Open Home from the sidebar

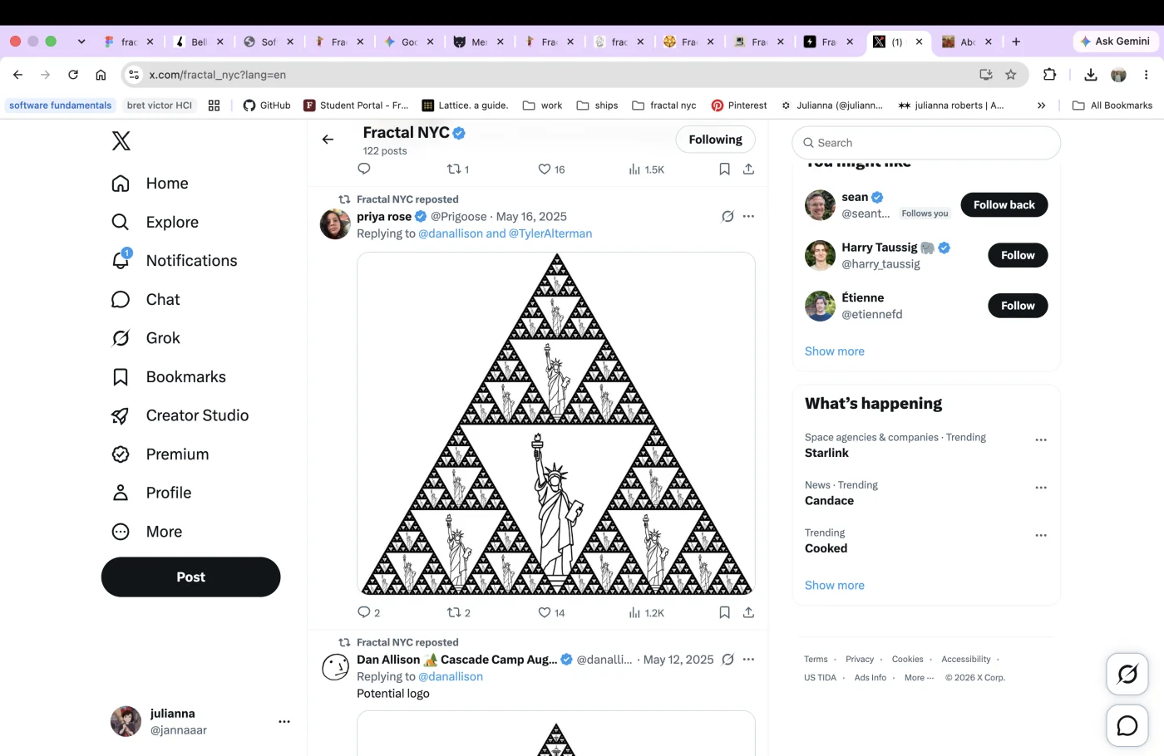[x=150, y=184]
